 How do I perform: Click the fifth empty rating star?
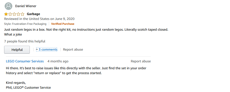[22, 14]
